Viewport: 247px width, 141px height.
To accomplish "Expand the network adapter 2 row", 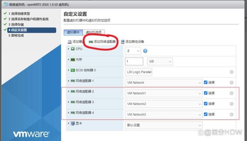I will (69, 92).
